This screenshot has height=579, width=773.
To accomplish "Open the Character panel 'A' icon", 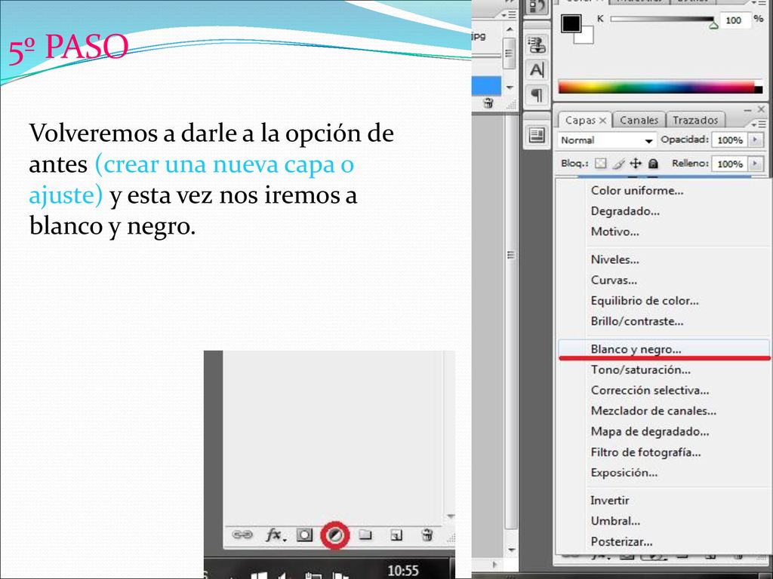I will click(x=537, y=69).
